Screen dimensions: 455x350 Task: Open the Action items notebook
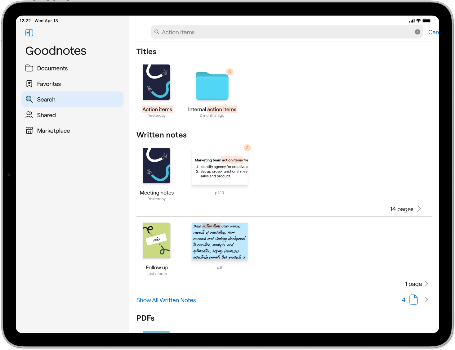[157, 83]
